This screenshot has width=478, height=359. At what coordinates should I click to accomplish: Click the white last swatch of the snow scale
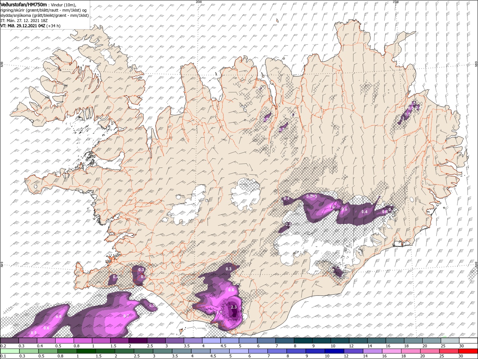(468, 341)
